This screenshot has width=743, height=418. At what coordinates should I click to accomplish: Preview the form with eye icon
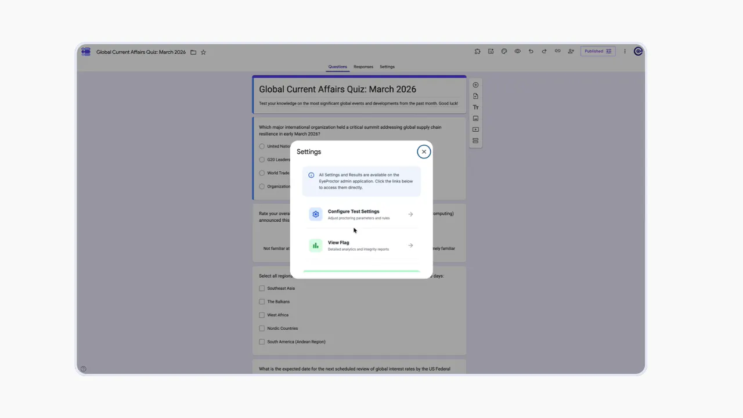(x=517, y=51)
